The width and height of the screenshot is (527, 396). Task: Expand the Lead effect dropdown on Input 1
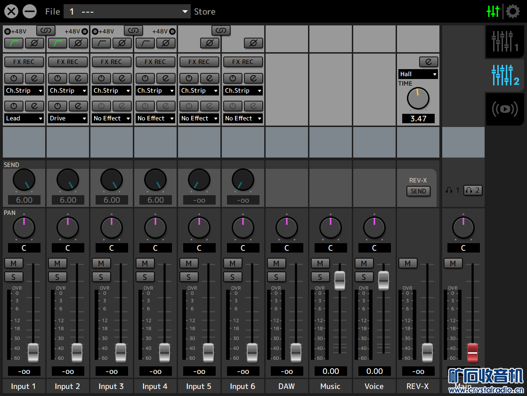pos(24,119)
